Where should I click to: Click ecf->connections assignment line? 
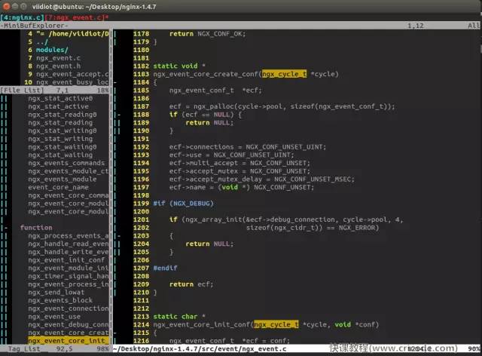(x=248, y=147)
